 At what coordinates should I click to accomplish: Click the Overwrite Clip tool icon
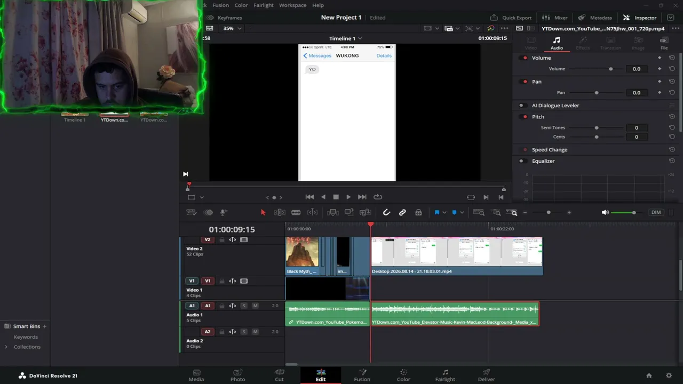click(x=349, y=212)
